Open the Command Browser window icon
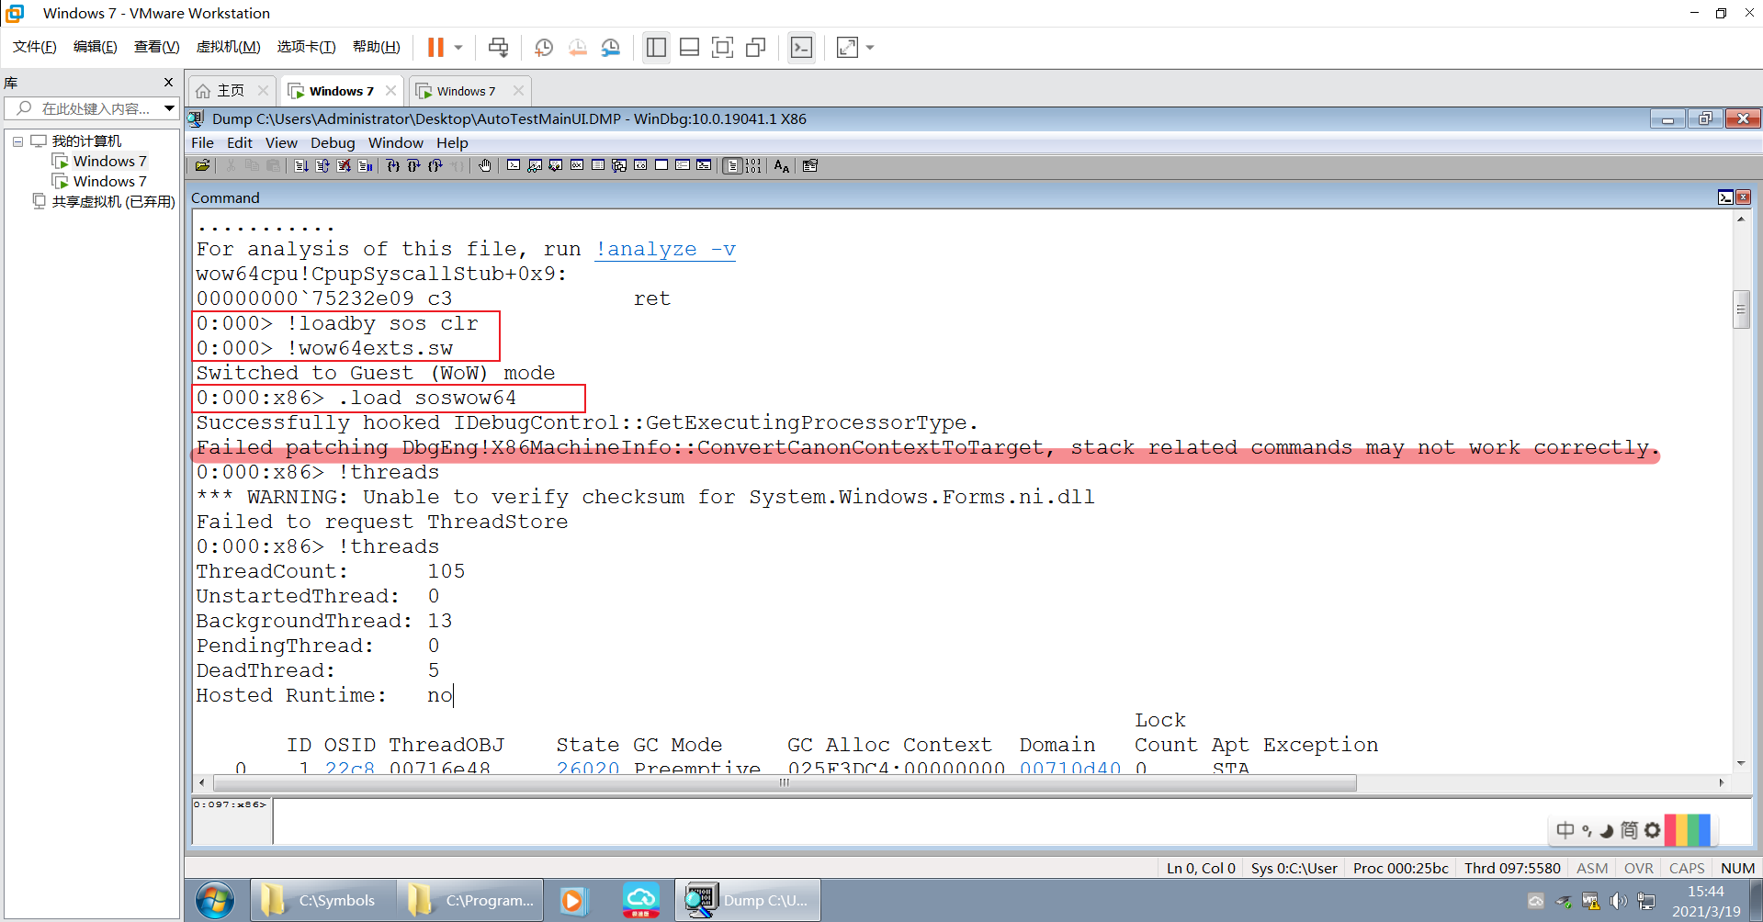The image size is (1763, 922). click(704, 166)
